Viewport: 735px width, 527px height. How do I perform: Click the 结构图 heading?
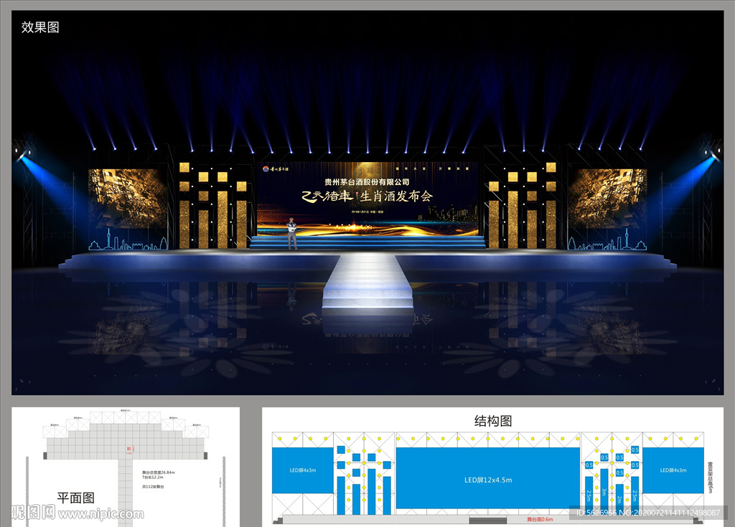(x=492, y=421)
